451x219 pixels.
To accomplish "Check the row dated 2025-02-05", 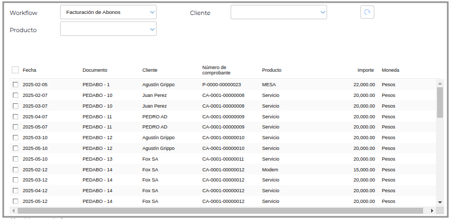I will click(16, 85).
